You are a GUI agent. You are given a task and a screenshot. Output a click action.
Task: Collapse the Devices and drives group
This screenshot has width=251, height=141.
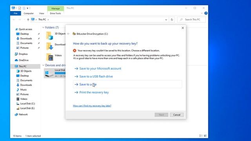point(43,65)
